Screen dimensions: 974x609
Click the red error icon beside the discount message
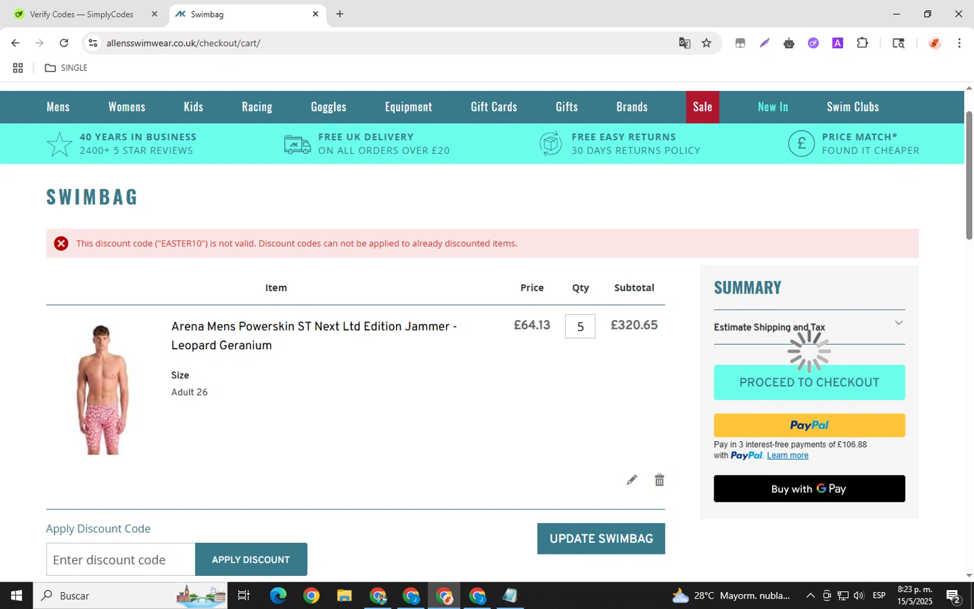pyautogui.click(x=61, y=243)
